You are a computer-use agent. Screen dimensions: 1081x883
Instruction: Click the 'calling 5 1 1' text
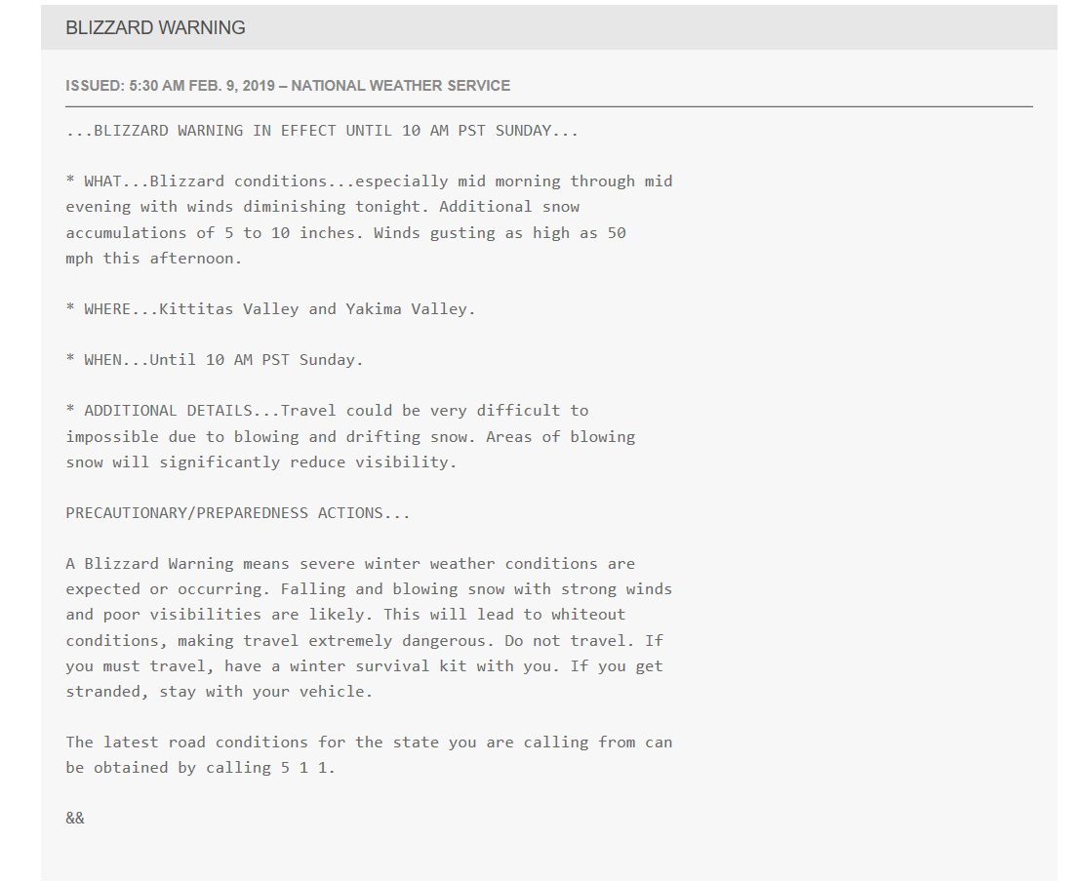click(x=270, y=768)
